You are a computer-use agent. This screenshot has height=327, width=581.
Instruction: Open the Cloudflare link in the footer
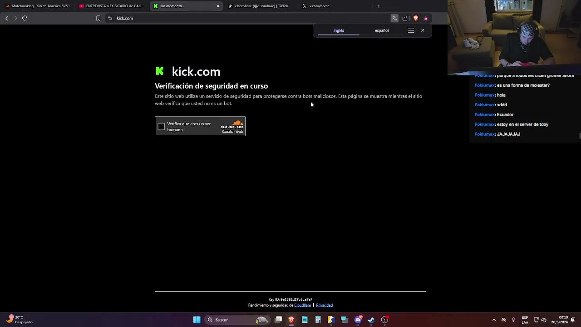(302, 305)
